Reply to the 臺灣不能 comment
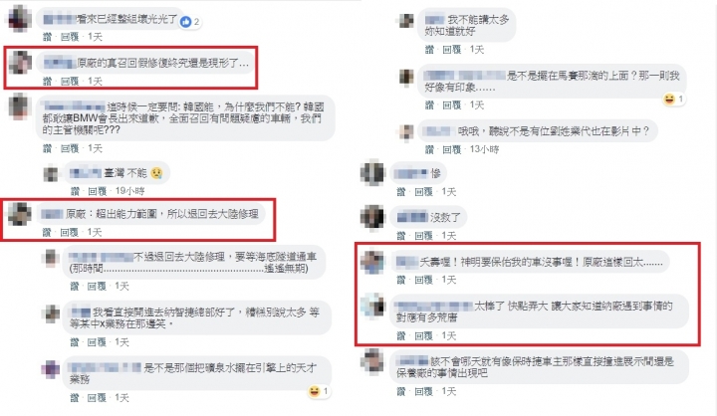 point(97,191)
